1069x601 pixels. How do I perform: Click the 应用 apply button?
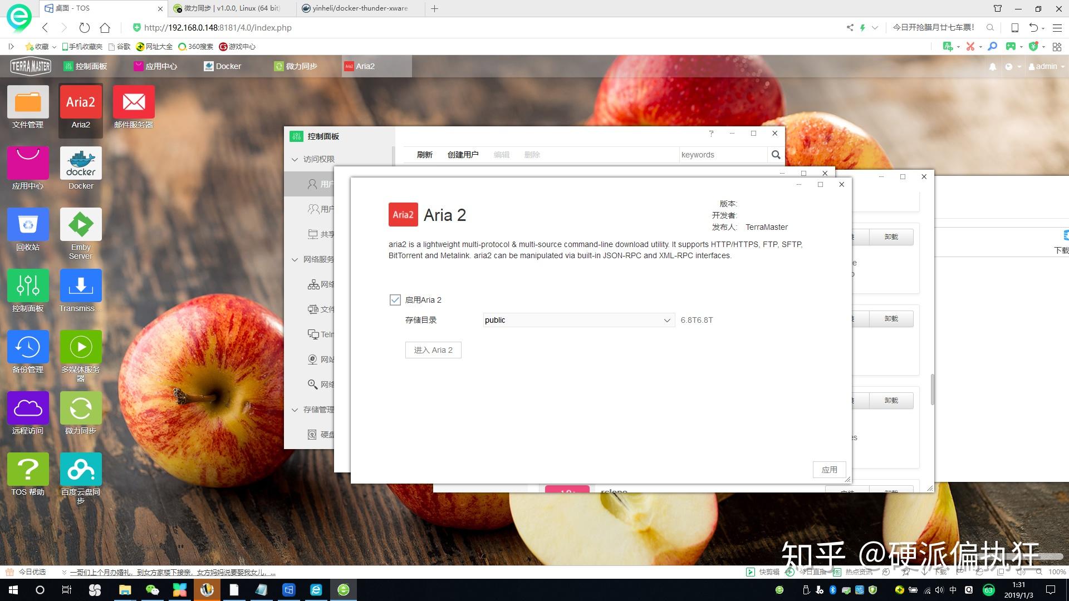point(829,470)
